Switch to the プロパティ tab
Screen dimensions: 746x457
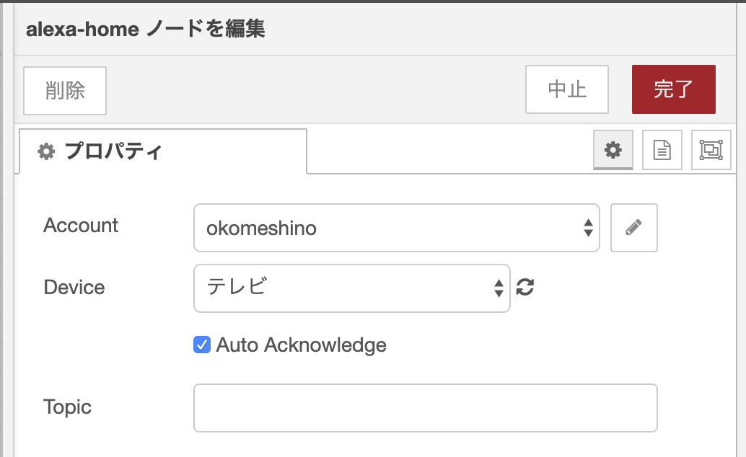(x=113, y=151)
